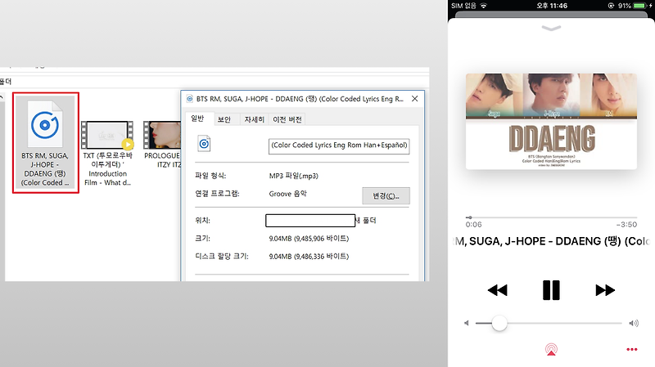The width and height of the screenshot is (655, 367).
Task: Close the properties dialog
Action: 414,99
